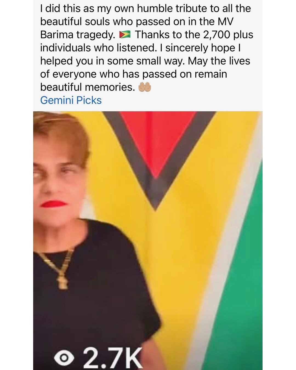Click the raised hands emoji after memories
This screenshot has width=296, height=370.
coord(145,87)
